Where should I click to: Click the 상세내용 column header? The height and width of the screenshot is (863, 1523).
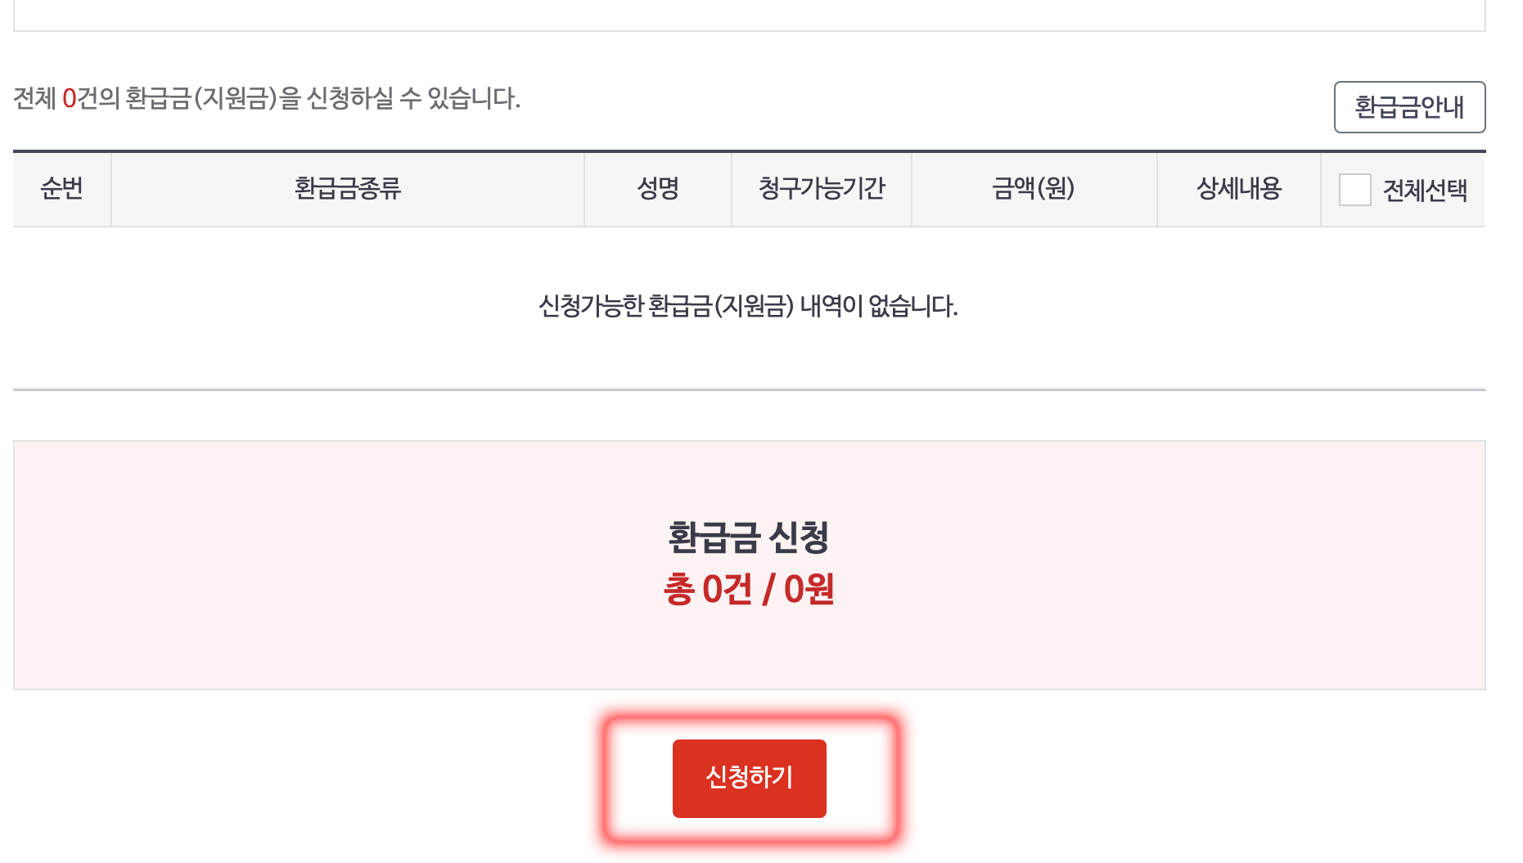(x=1238, y=189)
